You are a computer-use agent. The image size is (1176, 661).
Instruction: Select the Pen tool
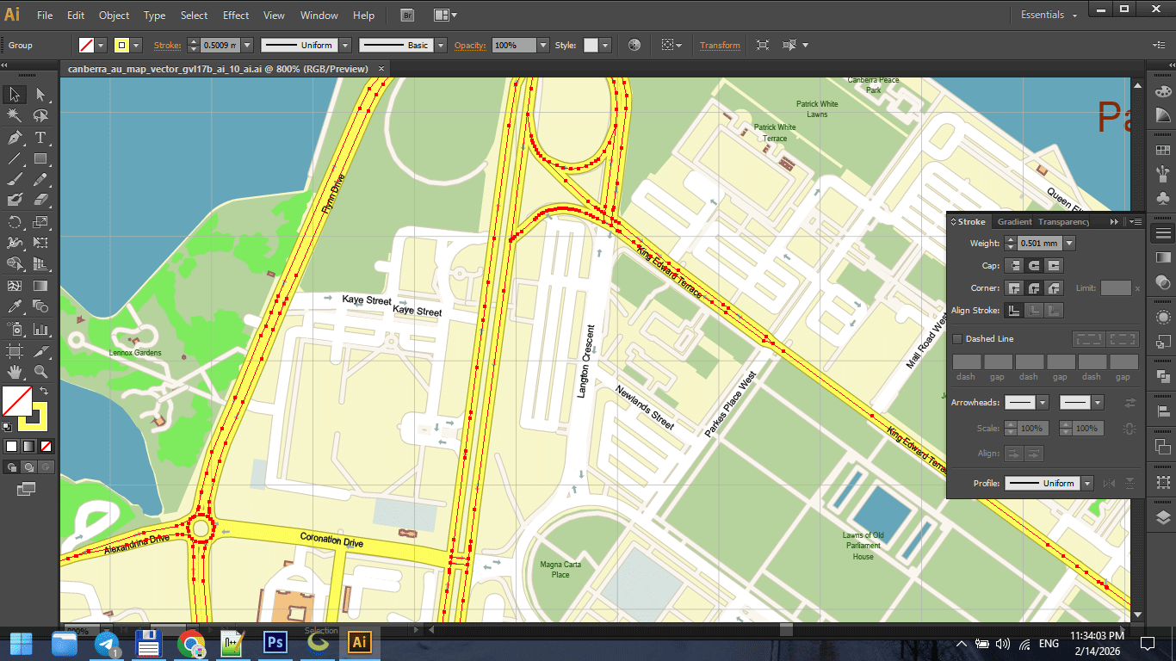tap(13, 137)
